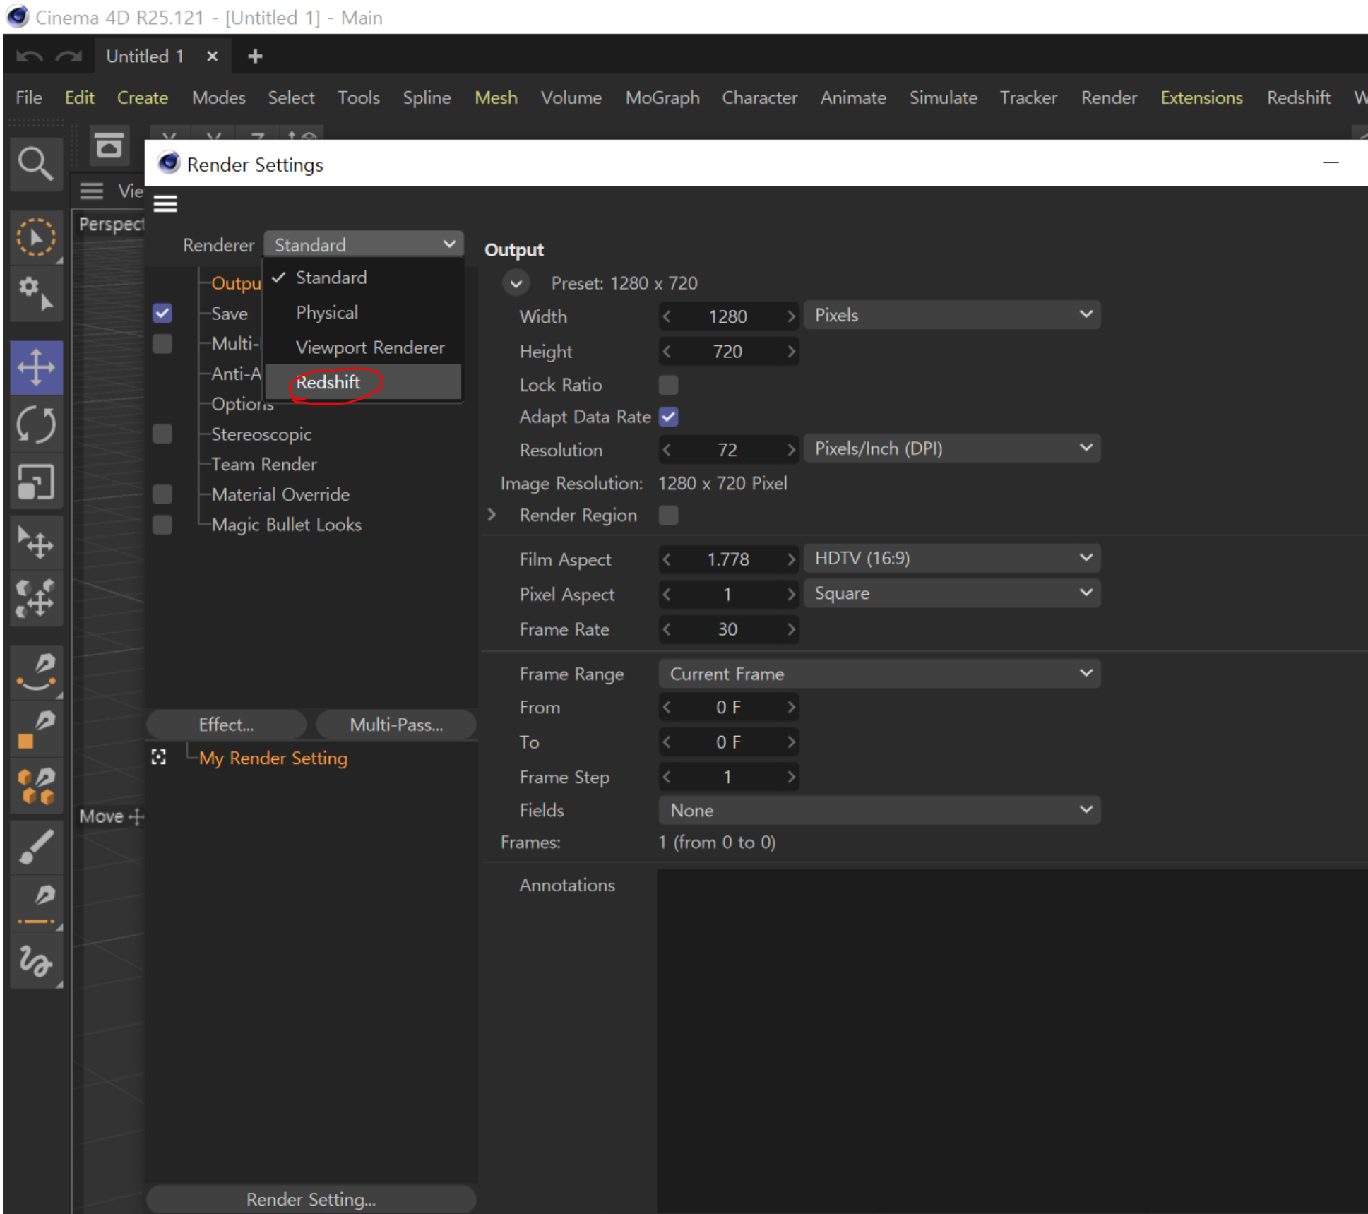This screenshot has height=1214, width=1368.
Task: Increase Width value with right arrow
Action: pos(791,316)
